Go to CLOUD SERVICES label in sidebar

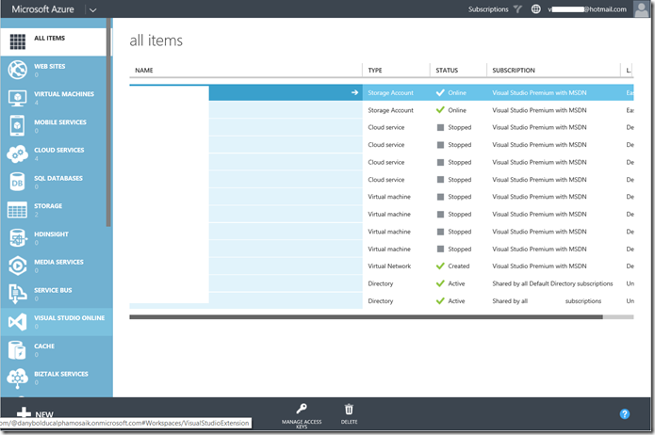tap(58, 150)
